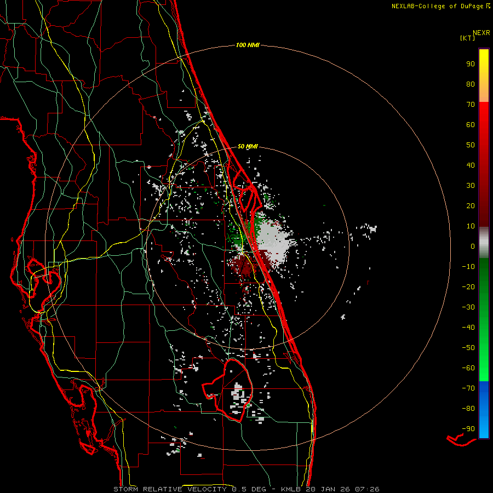Pick the orange segment of the color bar
The width and height of the screenshot is (493, 493).
(x=484, y=92)
